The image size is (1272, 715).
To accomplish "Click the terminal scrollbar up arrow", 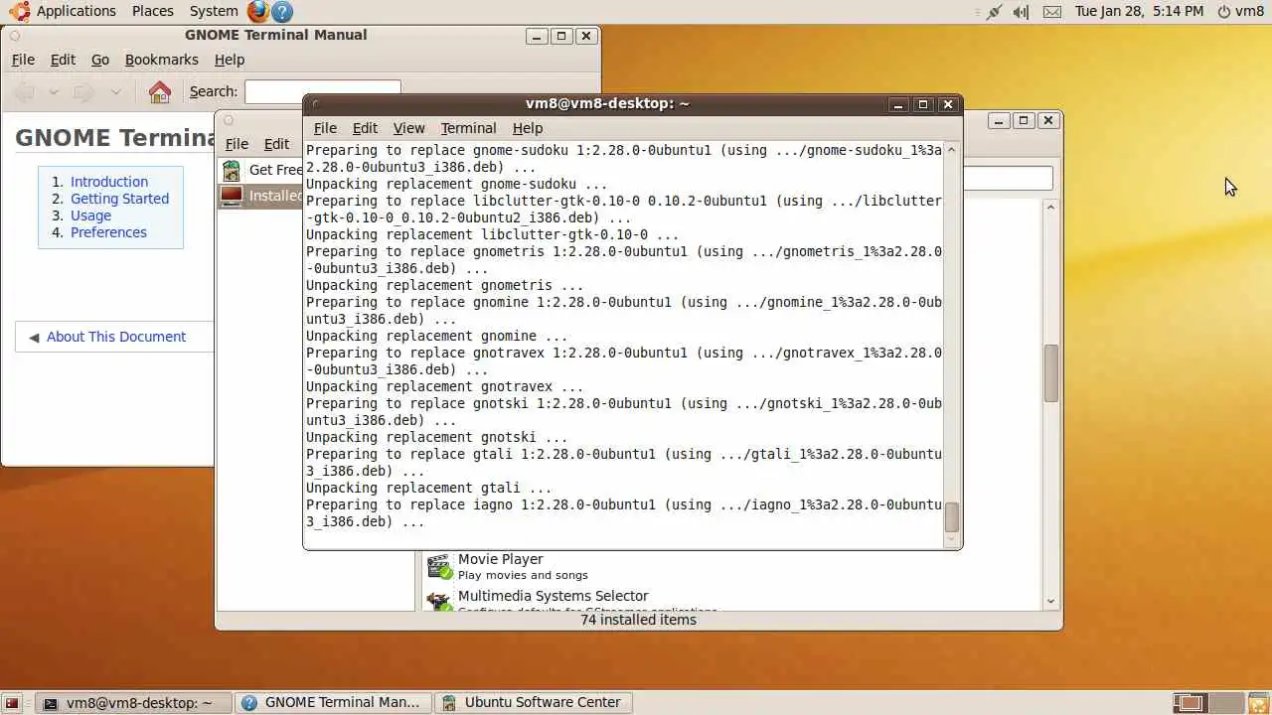I will [952, 150].
